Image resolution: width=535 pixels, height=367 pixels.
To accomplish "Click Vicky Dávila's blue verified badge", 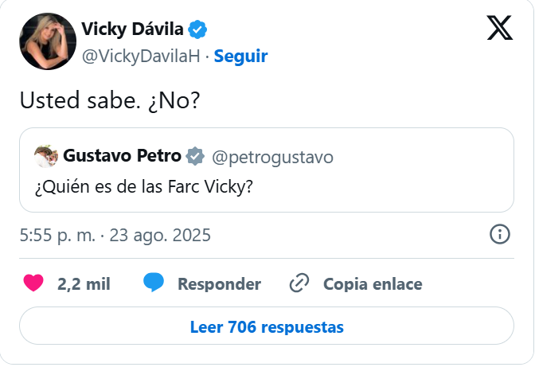I will 198,30.
